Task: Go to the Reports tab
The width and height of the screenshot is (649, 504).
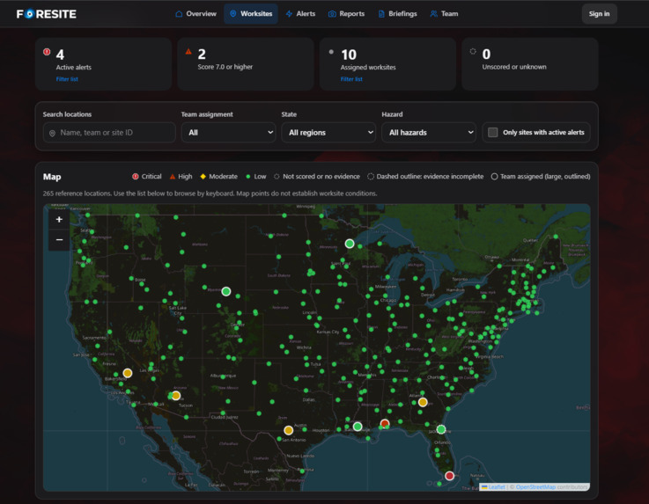Action: pyautogui.click(x=346, y=14)
